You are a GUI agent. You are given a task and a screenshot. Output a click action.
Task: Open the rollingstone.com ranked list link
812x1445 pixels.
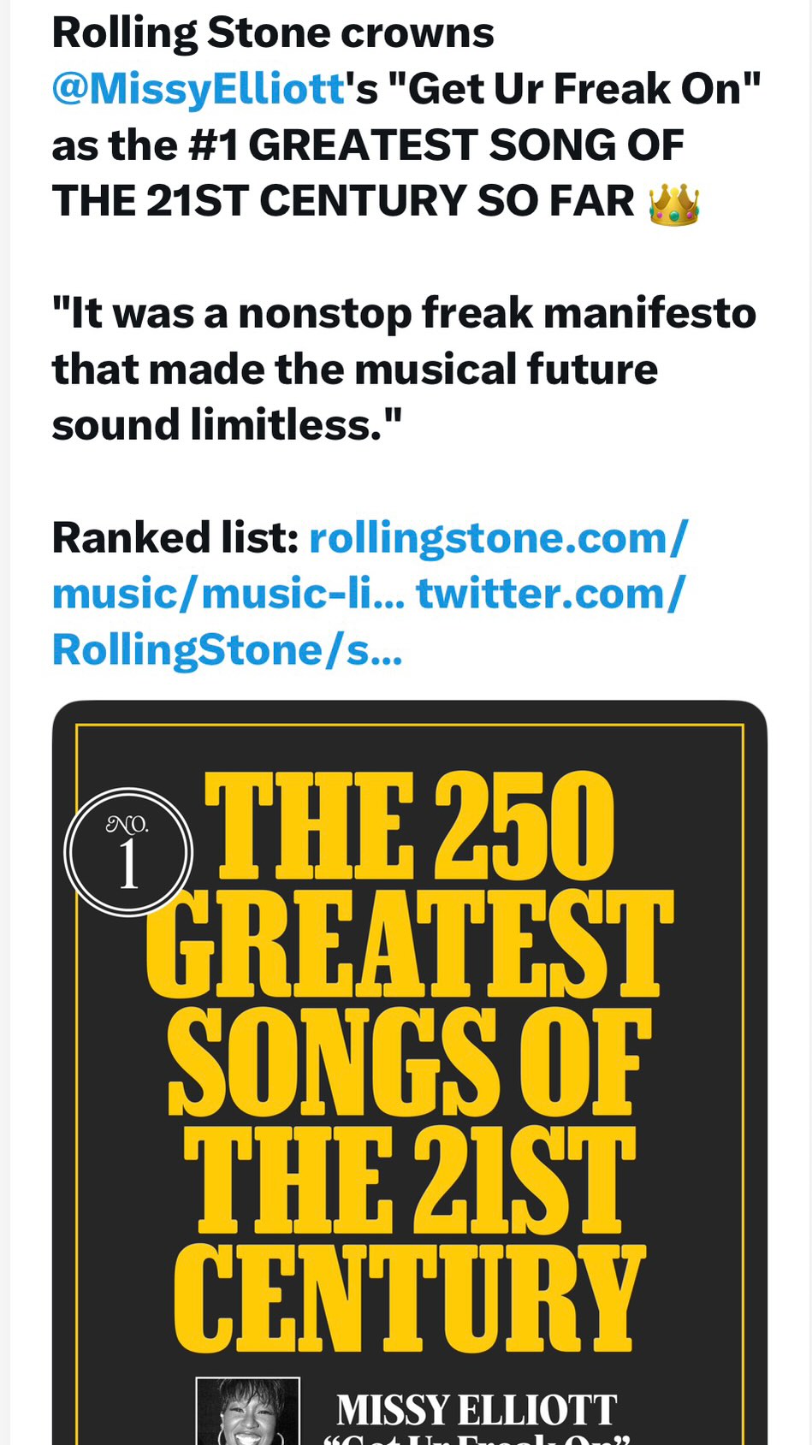point(498,538)
